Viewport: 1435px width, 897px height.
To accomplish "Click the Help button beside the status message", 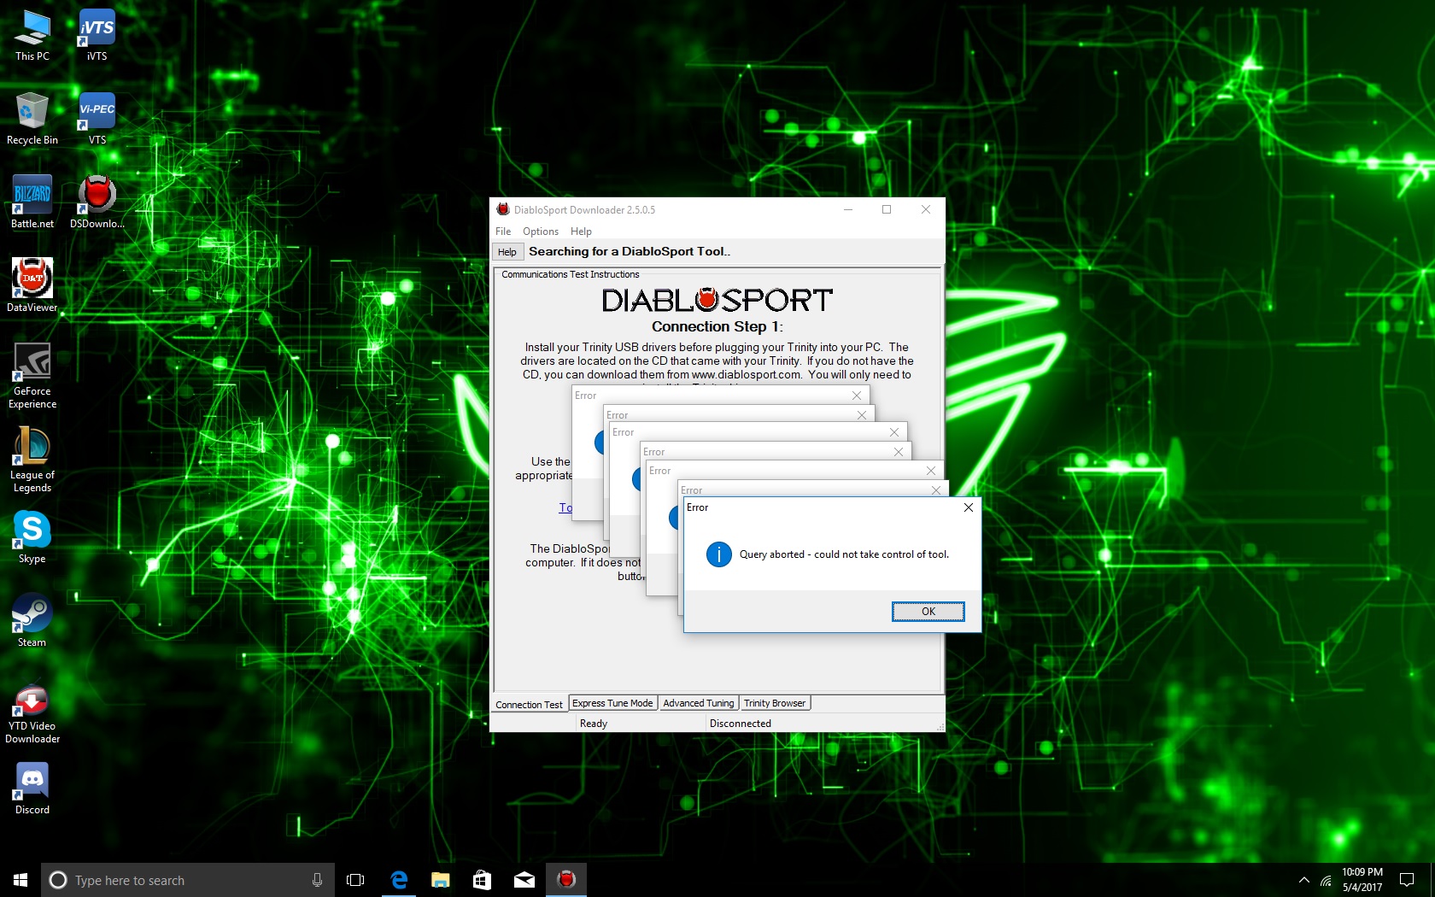I will 507,252.
